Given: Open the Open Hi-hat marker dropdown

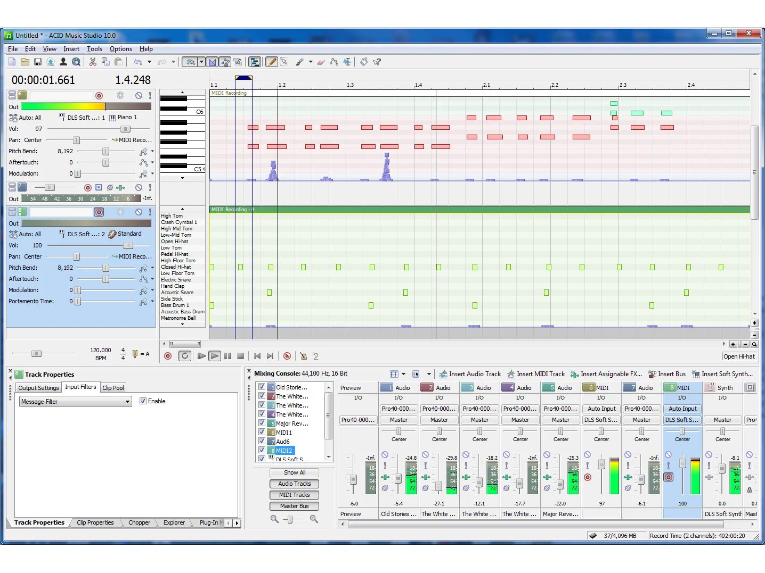Looking at the screenshot, I should click(739, 356).
